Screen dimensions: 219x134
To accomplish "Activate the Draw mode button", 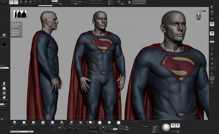I will [x=16, y=2].
